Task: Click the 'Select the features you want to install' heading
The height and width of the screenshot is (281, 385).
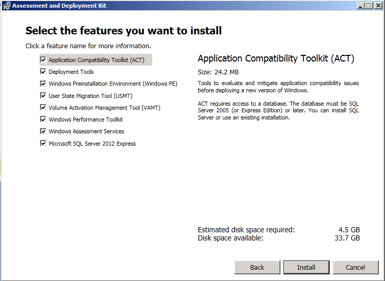Action: pyautogui.click(x=124, y=31)
